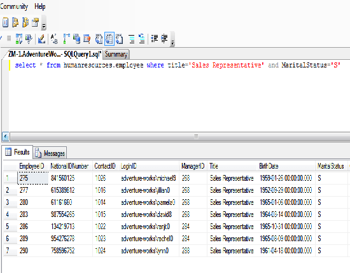Switch output to Results to Text
This screenshot has width=350, height=273.
99,39
